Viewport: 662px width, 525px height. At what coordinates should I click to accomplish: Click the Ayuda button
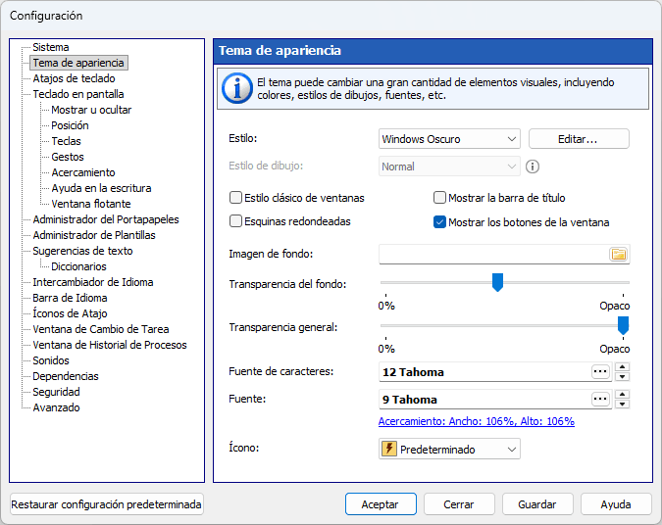pos(616,504)
